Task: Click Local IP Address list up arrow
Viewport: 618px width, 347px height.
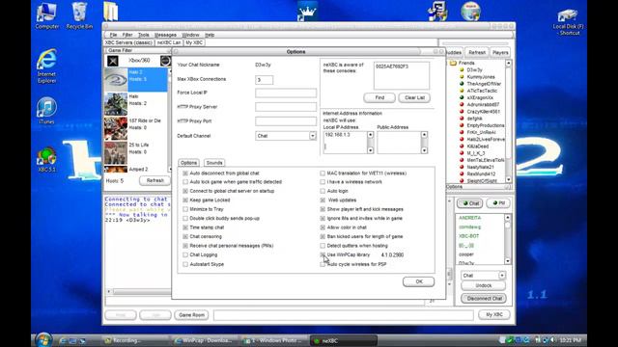Action: (x=370, y=135)
